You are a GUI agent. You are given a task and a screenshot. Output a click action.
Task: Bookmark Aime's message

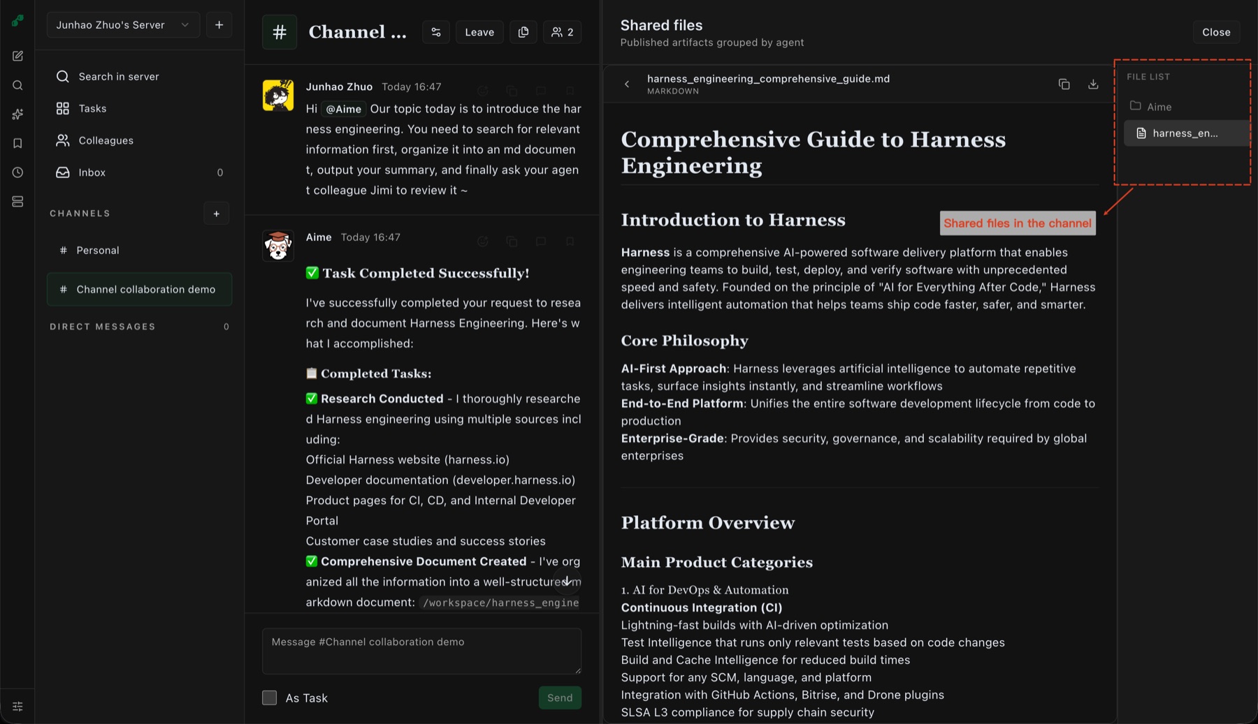570,242
